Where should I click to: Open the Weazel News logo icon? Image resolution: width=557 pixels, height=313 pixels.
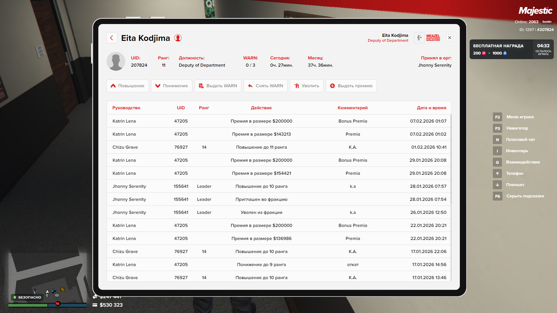point(433,38)
